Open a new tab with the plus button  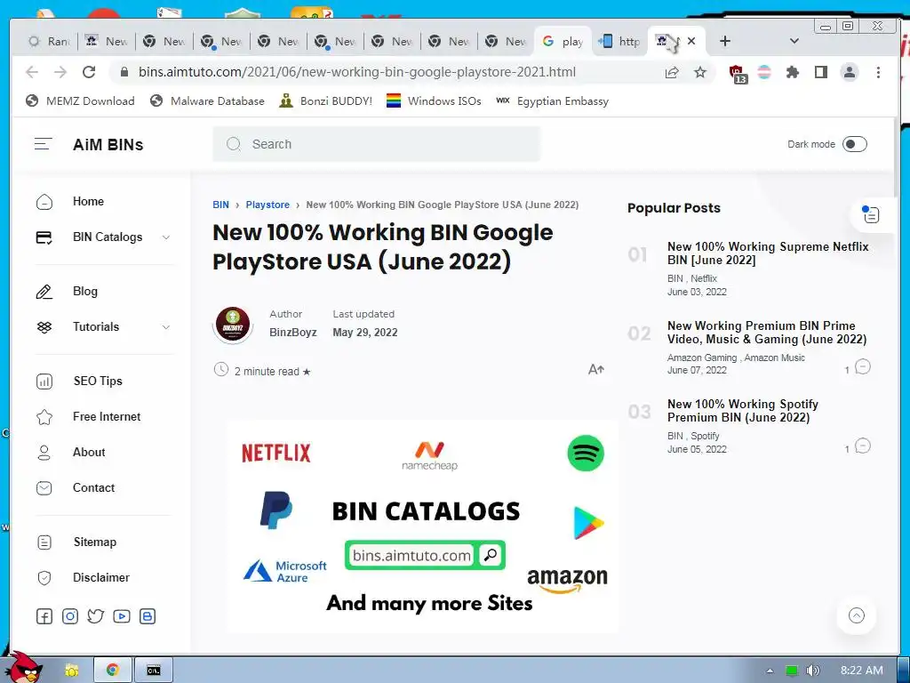(x=725, y=41)
